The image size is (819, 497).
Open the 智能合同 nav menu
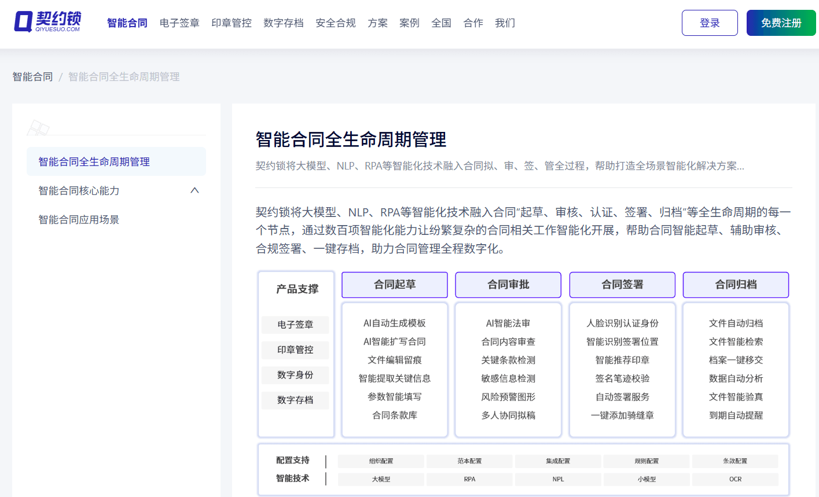[x=127, y=23]
